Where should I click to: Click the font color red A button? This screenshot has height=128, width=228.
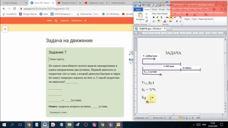(165, 21)
